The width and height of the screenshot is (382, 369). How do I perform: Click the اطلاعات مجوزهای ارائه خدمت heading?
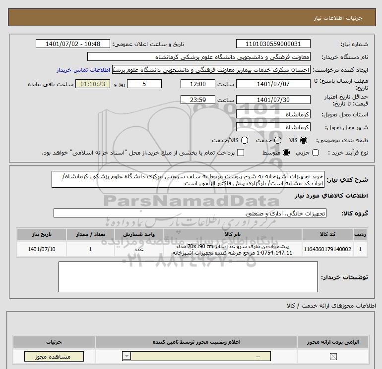coord(331,306)
